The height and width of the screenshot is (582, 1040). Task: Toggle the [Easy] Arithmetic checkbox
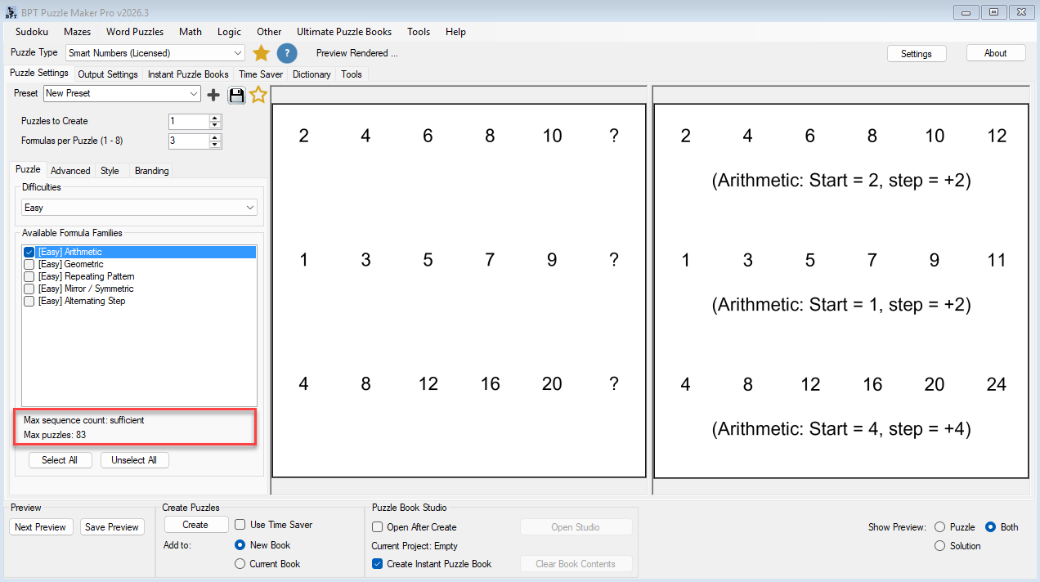click(29, 252)
